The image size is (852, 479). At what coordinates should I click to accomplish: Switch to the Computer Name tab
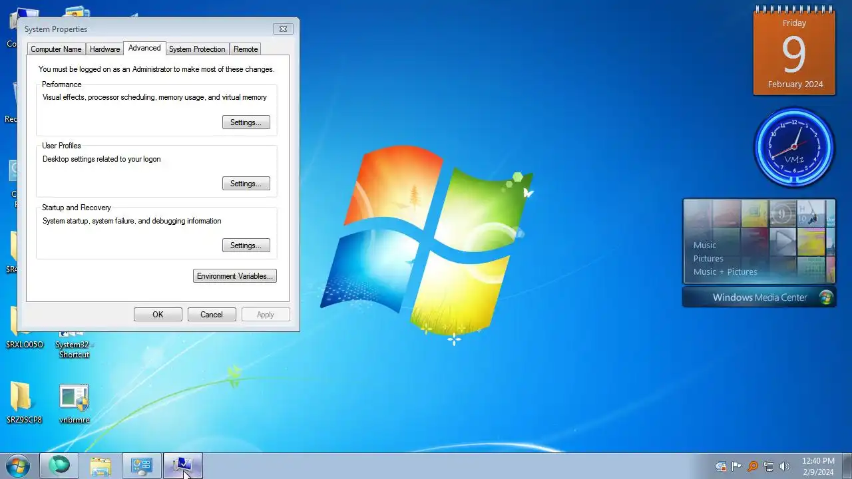[x=56, y=49]
